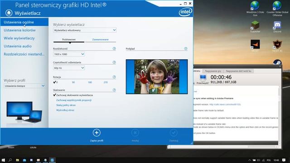The height and width of the screenshot is (163, 290).
Task: Select rotation 0 degrees
Action: 56,82
